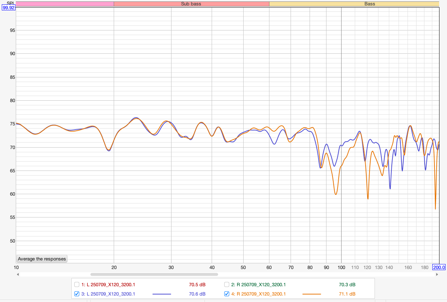Image resolution: width=447 pixels, height=302 pixels.
Task: Enable the 1: L 250709_X120_3200.1 trace checkbox
Action: [x=76, y=284]
